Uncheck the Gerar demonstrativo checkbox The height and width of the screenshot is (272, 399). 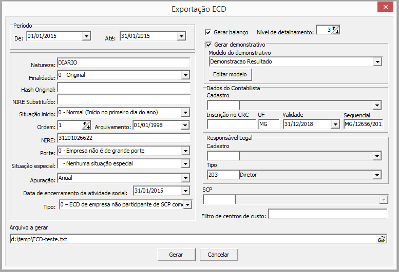click(208, 45)
